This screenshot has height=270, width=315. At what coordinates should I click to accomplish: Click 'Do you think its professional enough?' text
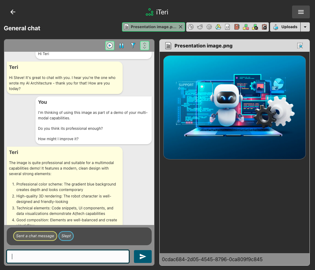[70, 129]
